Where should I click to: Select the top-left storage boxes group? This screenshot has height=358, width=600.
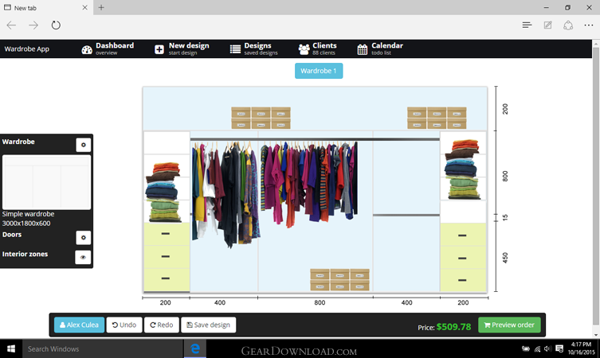tap(261, 118)
